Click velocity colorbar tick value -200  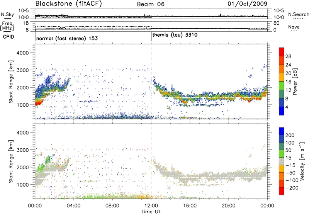(292, 188)
